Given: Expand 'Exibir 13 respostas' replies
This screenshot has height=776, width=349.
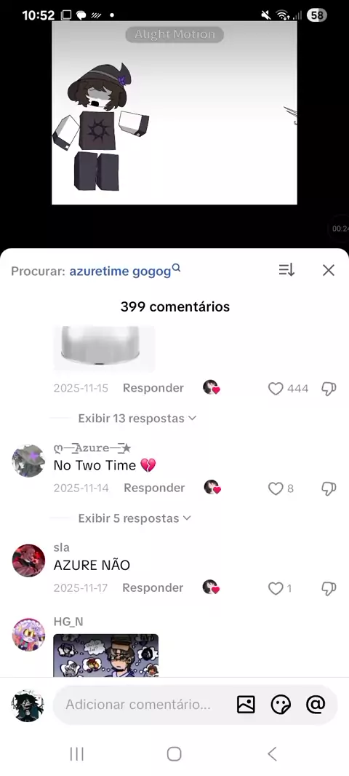Looking at the screenshot, I should coord(137,418).
